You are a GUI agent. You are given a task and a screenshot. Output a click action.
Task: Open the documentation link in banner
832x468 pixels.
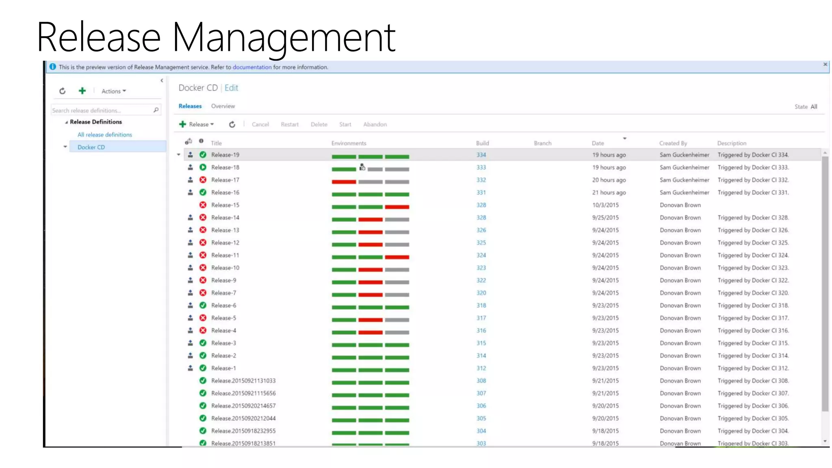252,67
